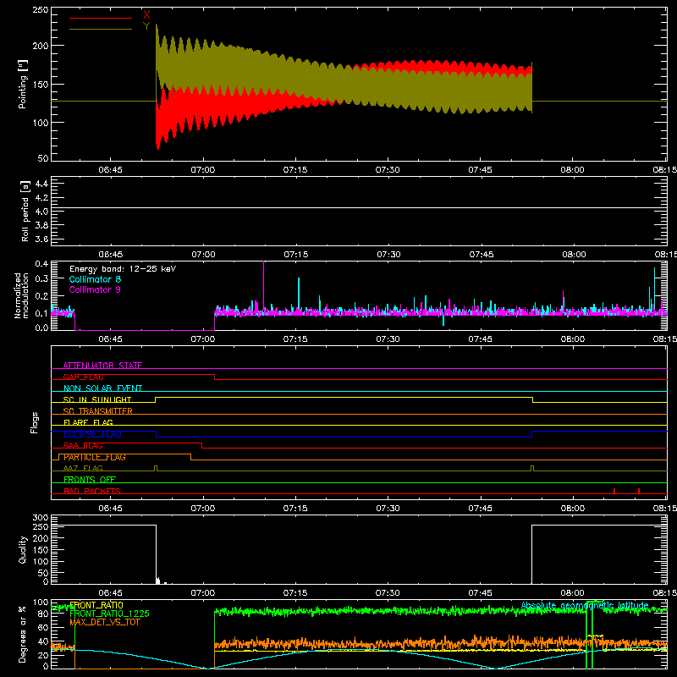Image resolution: width=677 pixels, height=677 pixels.
Task: Click the tall magenta Collimator 9 spike
Action: (x=264, y=285)
